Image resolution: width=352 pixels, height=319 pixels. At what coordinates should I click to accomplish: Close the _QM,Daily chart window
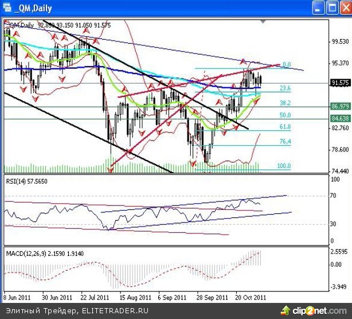[x=343, y=7]
